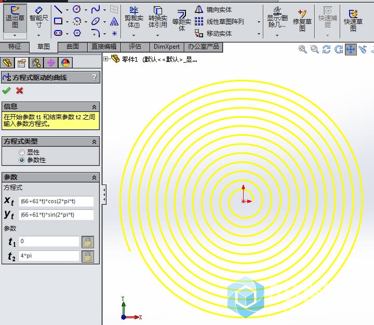
Task: Click Linear Sketch Pattern (线性草图阵列)
Action: (x=219, y=21)
